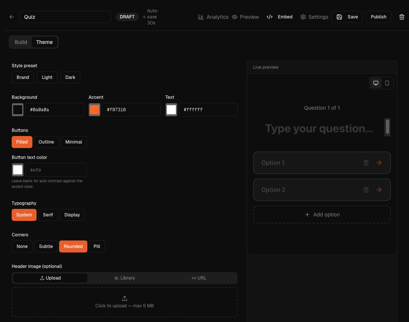Viewport: 409px width, 322px height.
Task: Edit the Quiz title field
Action: tap(65, 17)
